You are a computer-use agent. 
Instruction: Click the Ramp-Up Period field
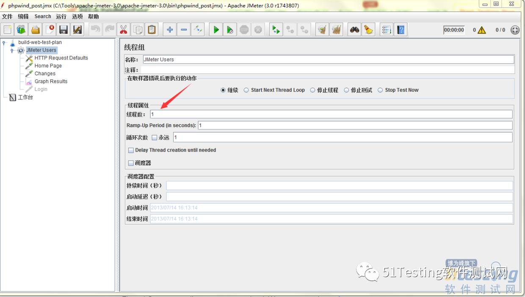tap(355, 125)
